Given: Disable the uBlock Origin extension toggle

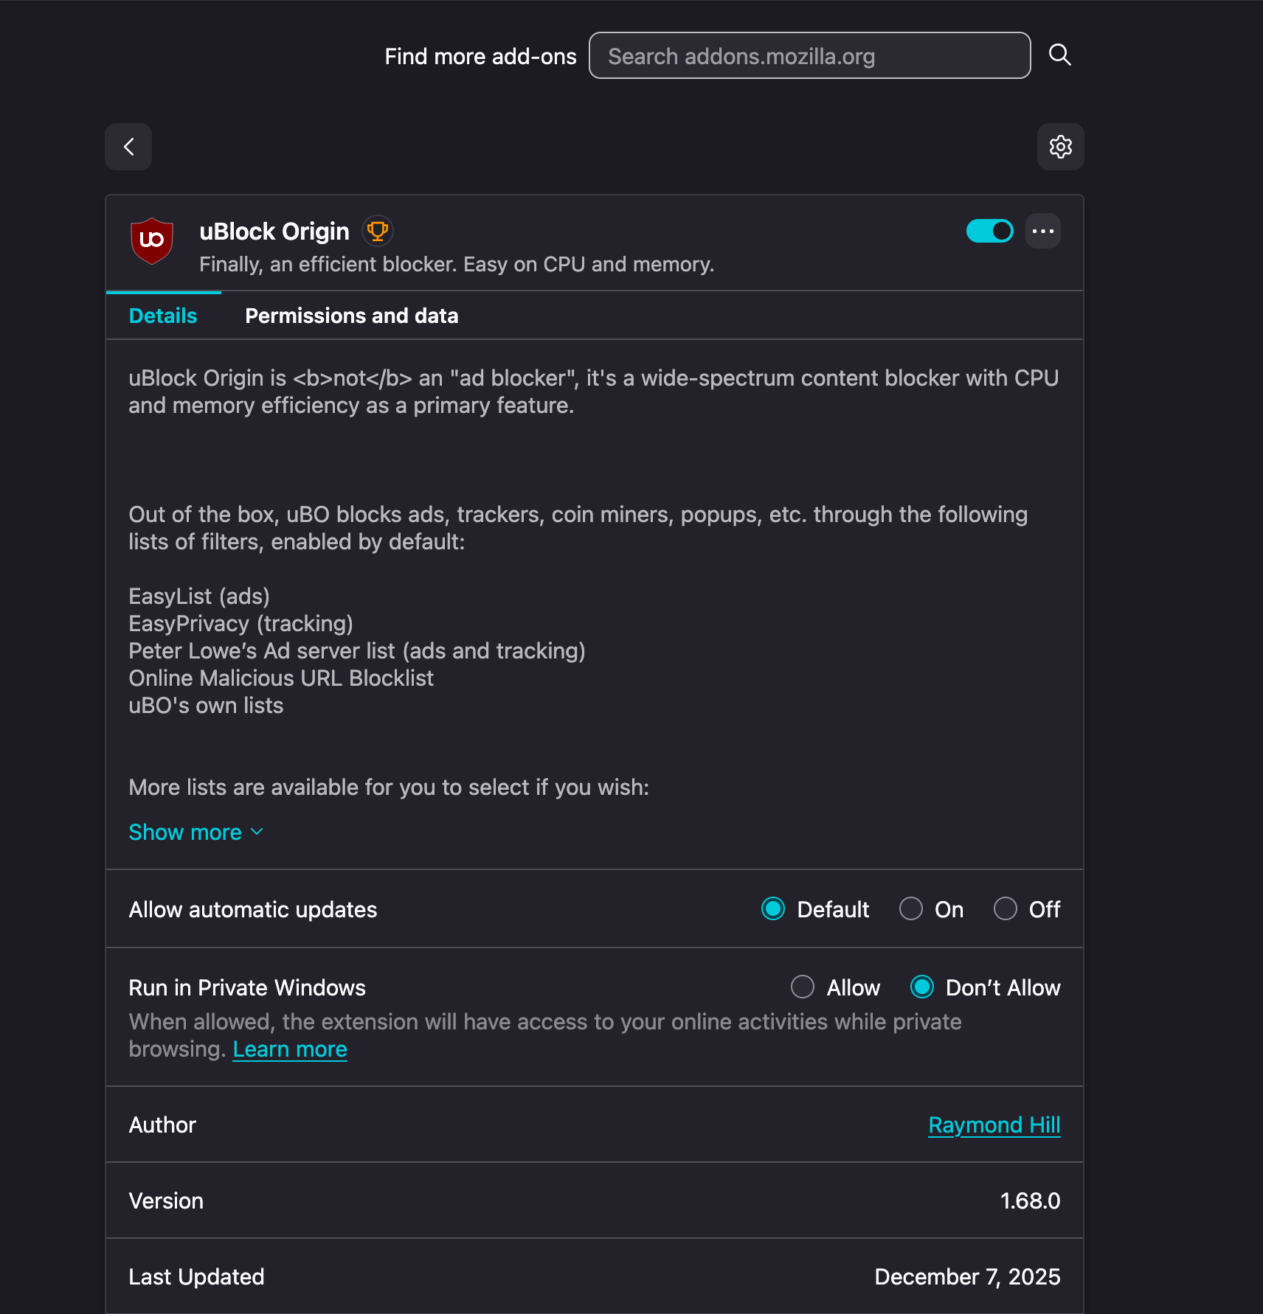Looking at the screenshot, I should [x=990, y=231].
